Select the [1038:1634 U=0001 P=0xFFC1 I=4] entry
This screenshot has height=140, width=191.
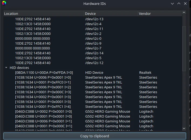tap(43, 107)
